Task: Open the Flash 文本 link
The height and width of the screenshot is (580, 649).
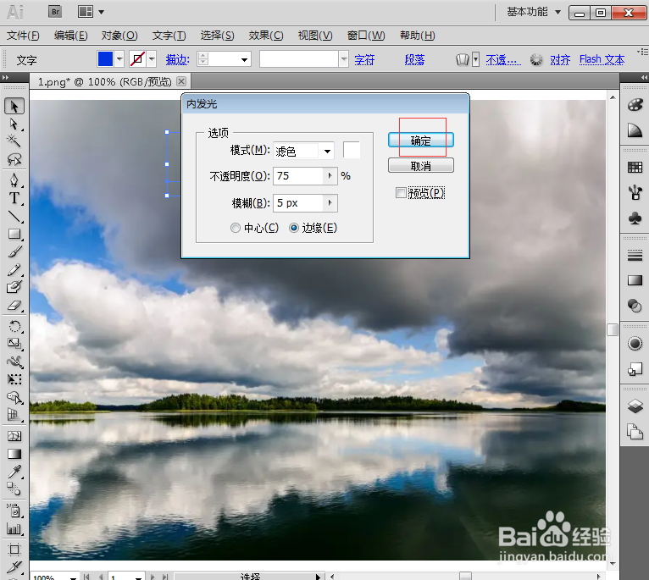Action: [x=602, y=60]
